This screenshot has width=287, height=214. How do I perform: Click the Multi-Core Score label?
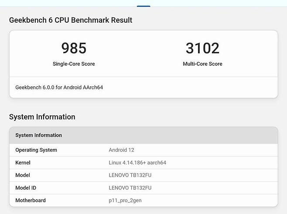(x=202, y=64)
